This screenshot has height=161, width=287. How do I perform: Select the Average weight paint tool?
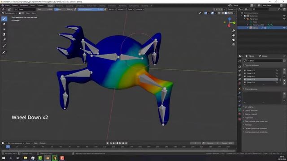pyautogui.click(x=4, y=29)
